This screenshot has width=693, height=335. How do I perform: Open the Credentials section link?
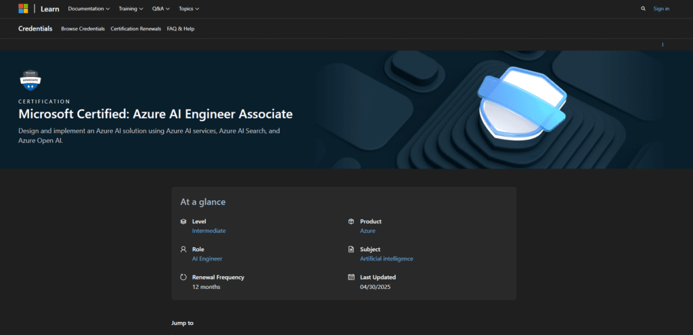35,28
